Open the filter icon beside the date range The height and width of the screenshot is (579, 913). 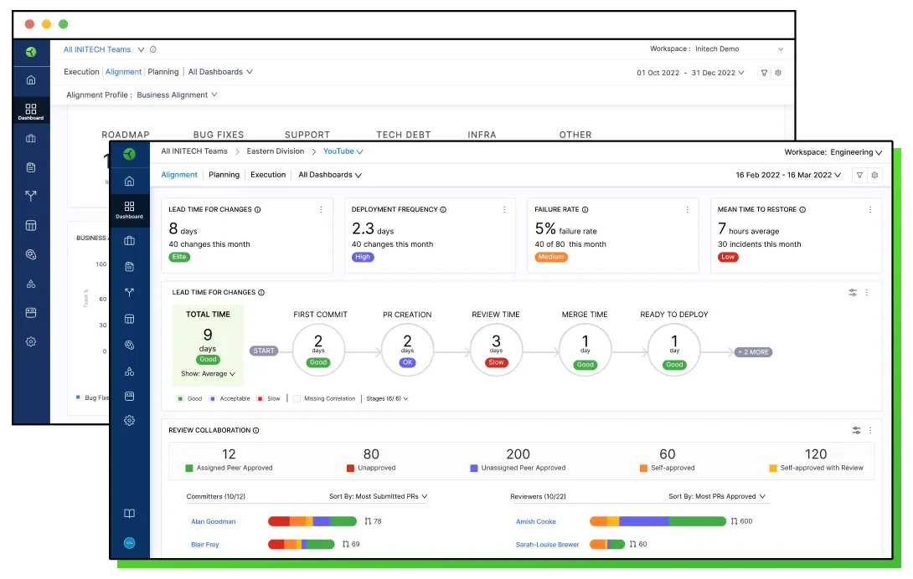coord(860,175)
